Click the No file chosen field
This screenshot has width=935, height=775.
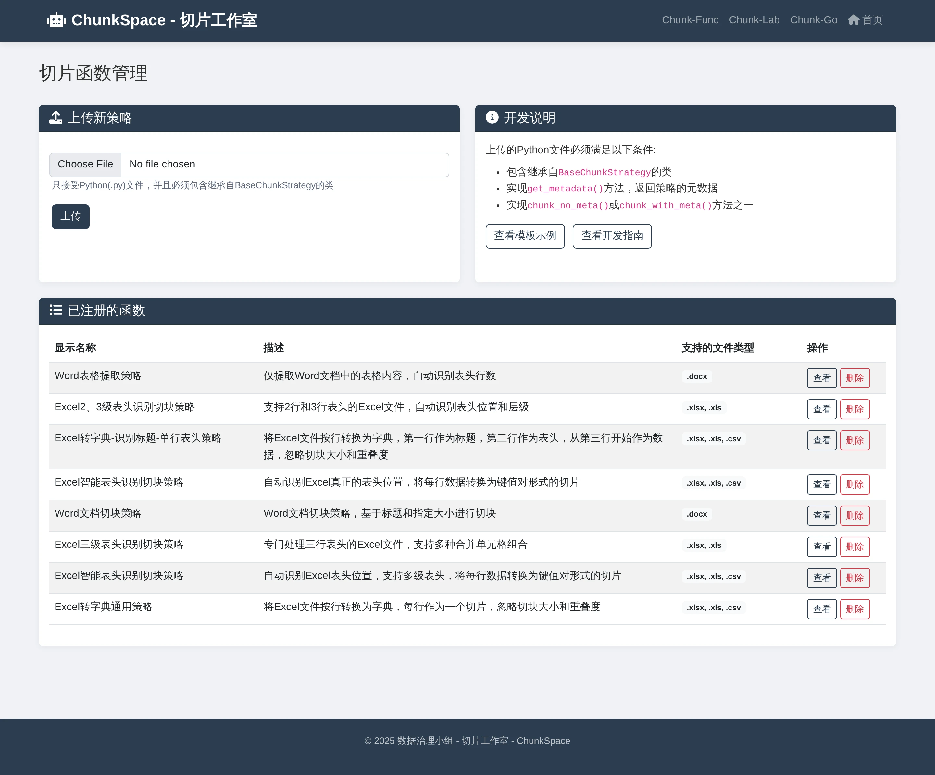coord(284,164)
